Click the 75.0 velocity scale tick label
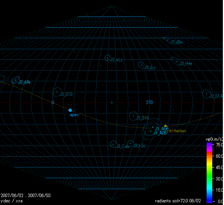The width and height of the screenshot is (224, 205). pyautogui.click(x=219, y=144)
